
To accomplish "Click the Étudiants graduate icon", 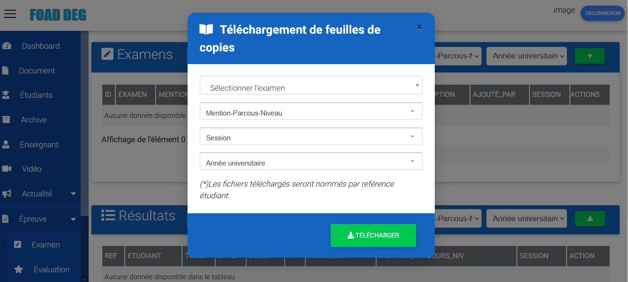I will (x=6, y=95).
